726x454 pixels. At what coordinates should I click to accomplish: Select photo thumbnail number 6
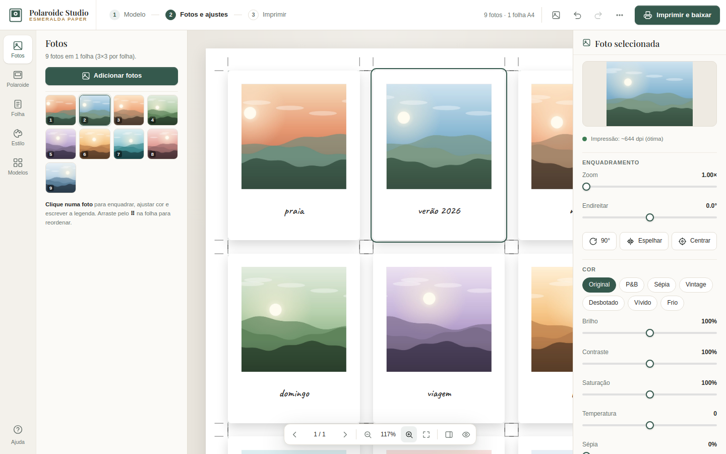pos(95,144)
